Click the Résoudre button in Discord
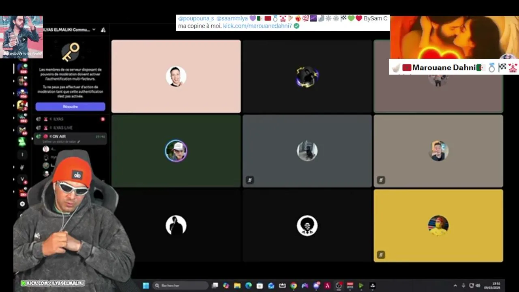This screenshot has width=519, height=292. click(x=70, y=107)
